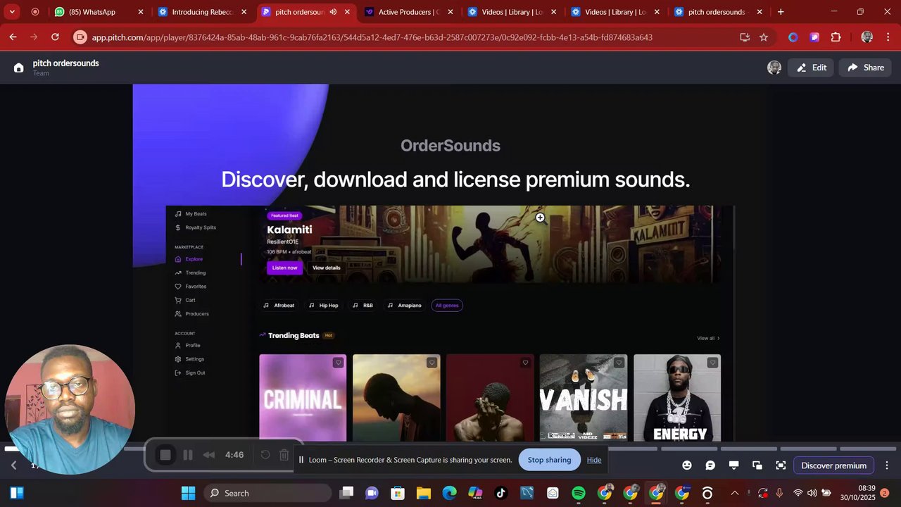Switch to the first Videos Library tab
The height and width of the screenshot is (507, 901).
[x=512, y=12]
